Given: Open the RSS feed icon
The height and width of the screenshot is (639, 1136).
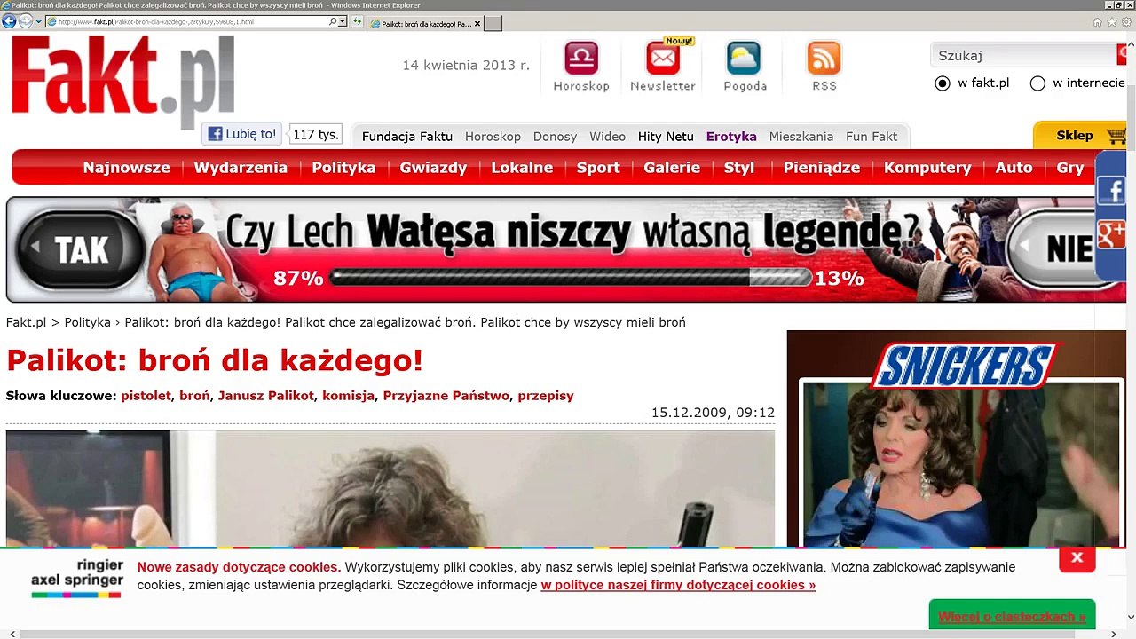Looking at the screenshot, I should 824,59.
